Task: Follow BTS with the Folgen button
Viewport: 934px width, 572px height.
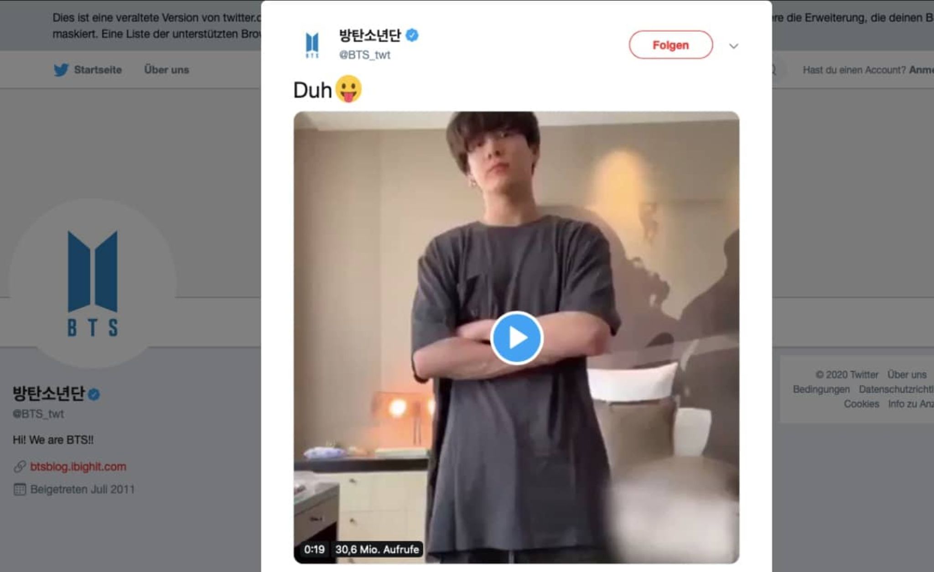Action: click(670, 45)
